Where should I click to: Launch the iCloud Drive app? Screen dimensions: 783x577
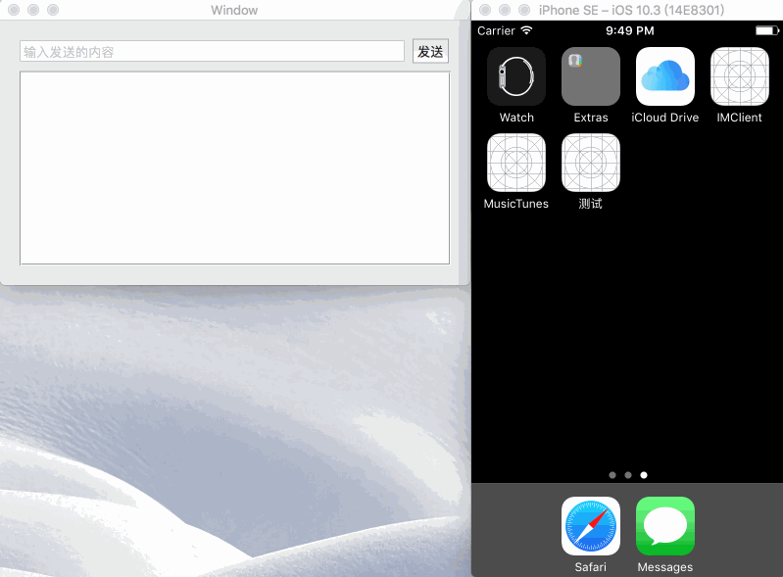(665, 76)
